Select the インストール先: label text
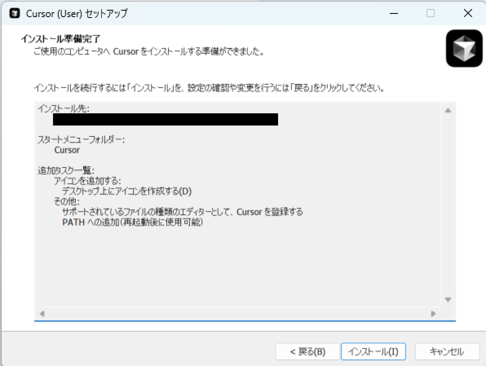 coord(64,109)
